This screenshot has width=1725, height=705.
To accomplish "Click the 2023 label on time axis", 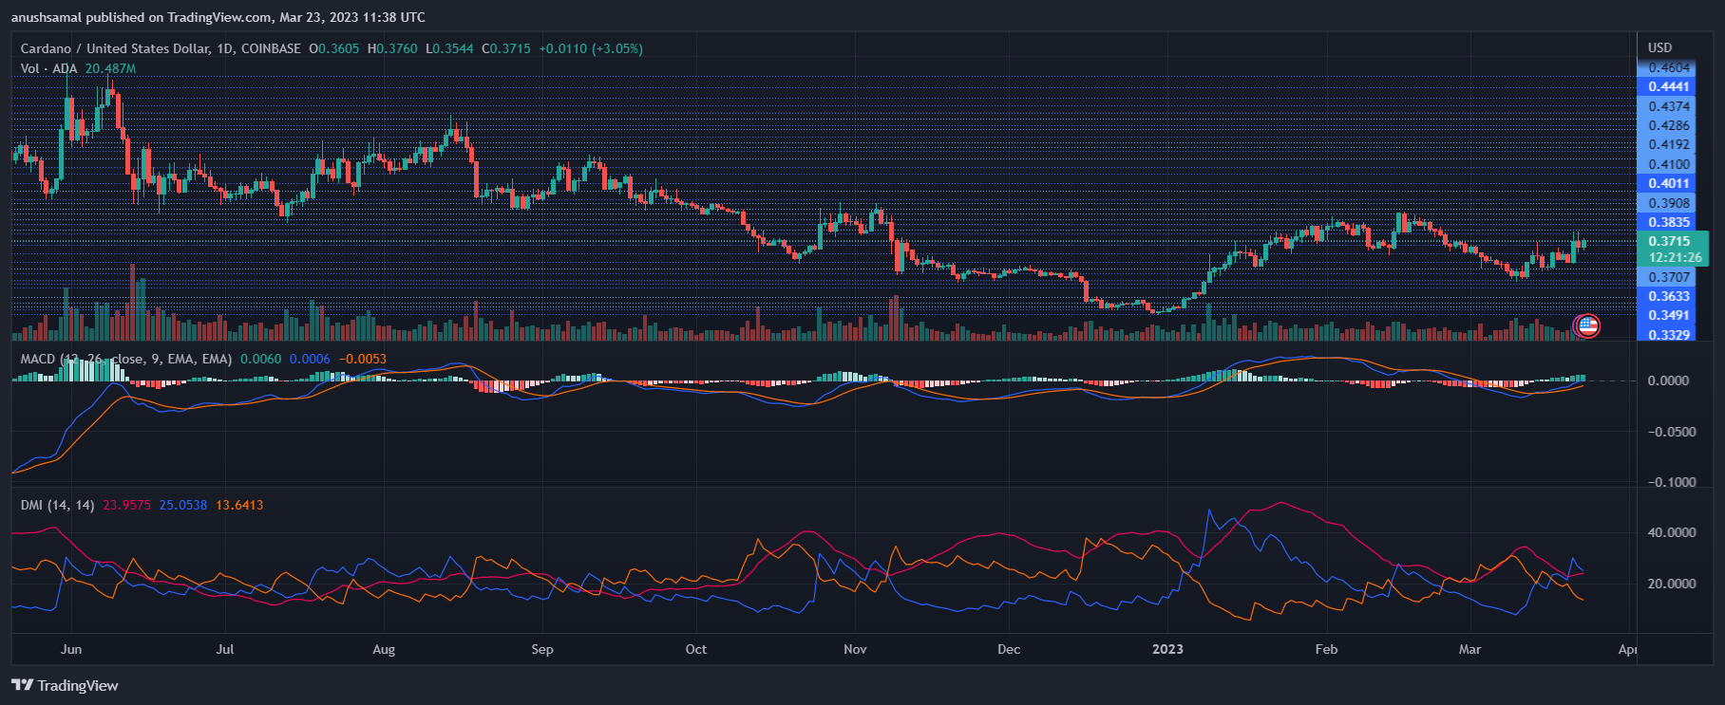I will point(1167,649).
